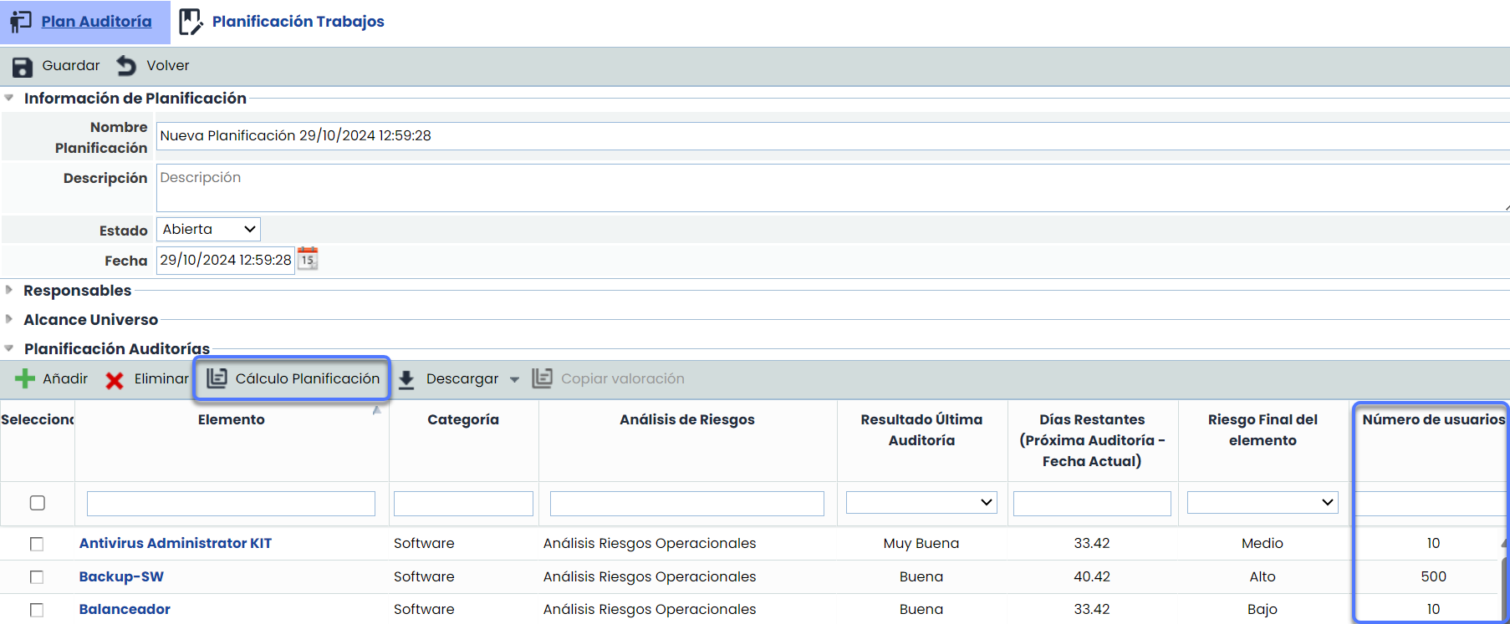Click the Descargar download icon

pyautogui.click(x=406, y=380)
